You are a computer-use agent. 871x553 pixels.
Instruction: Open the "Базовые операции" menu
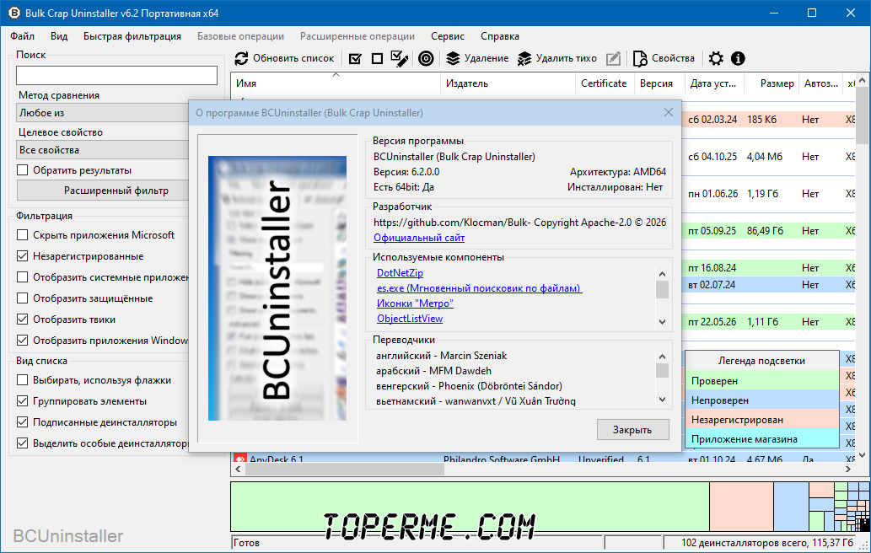coord(240,36)
